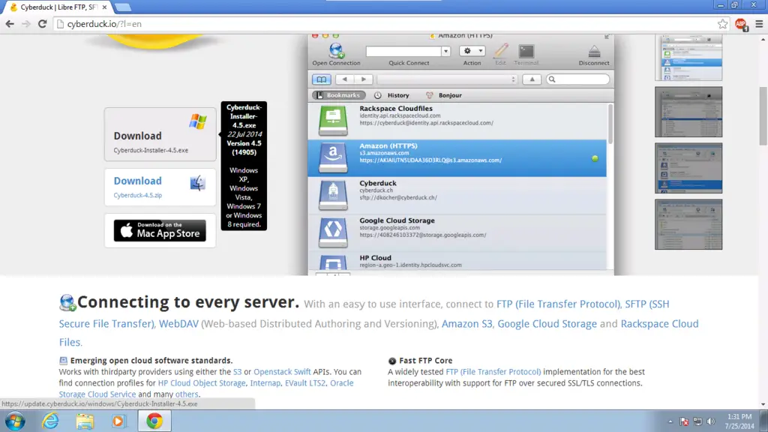768x432 pixels.
Task: Select the Cyberduck | Libre FTP browser tab
Action: click(x=58, y=7)
